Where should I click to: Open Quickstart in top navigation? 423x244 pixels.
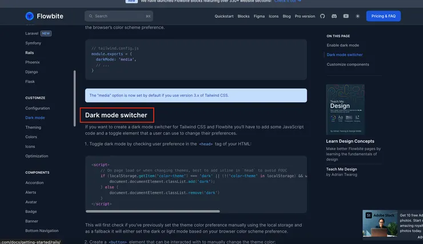pyautogui.click(x=224, y=16)
